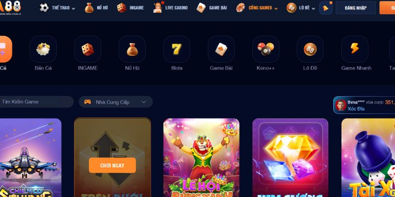Select the INGAME dice category icon
The width and height of the screenshot is (395, 197).
click(x=88, y=49)
